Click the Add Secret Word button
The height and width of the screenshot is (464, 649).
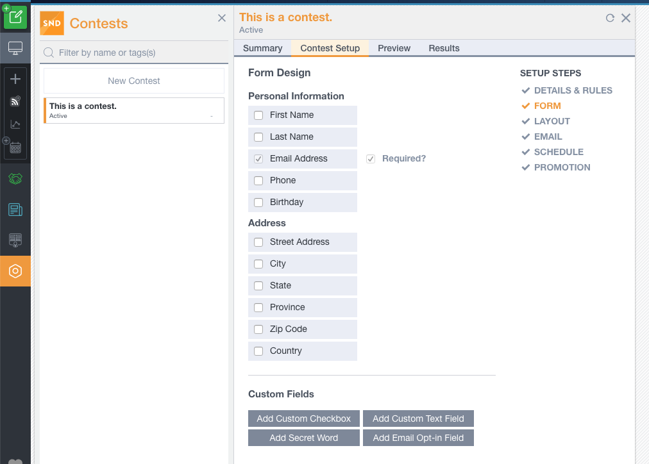coord(303,438)
